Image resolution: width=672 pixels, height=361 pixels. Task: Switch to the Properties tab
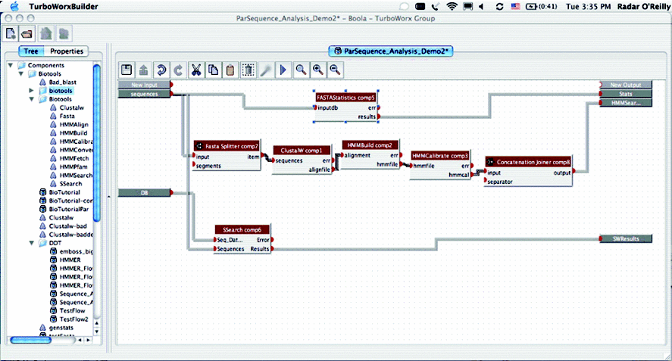[67, 51]
